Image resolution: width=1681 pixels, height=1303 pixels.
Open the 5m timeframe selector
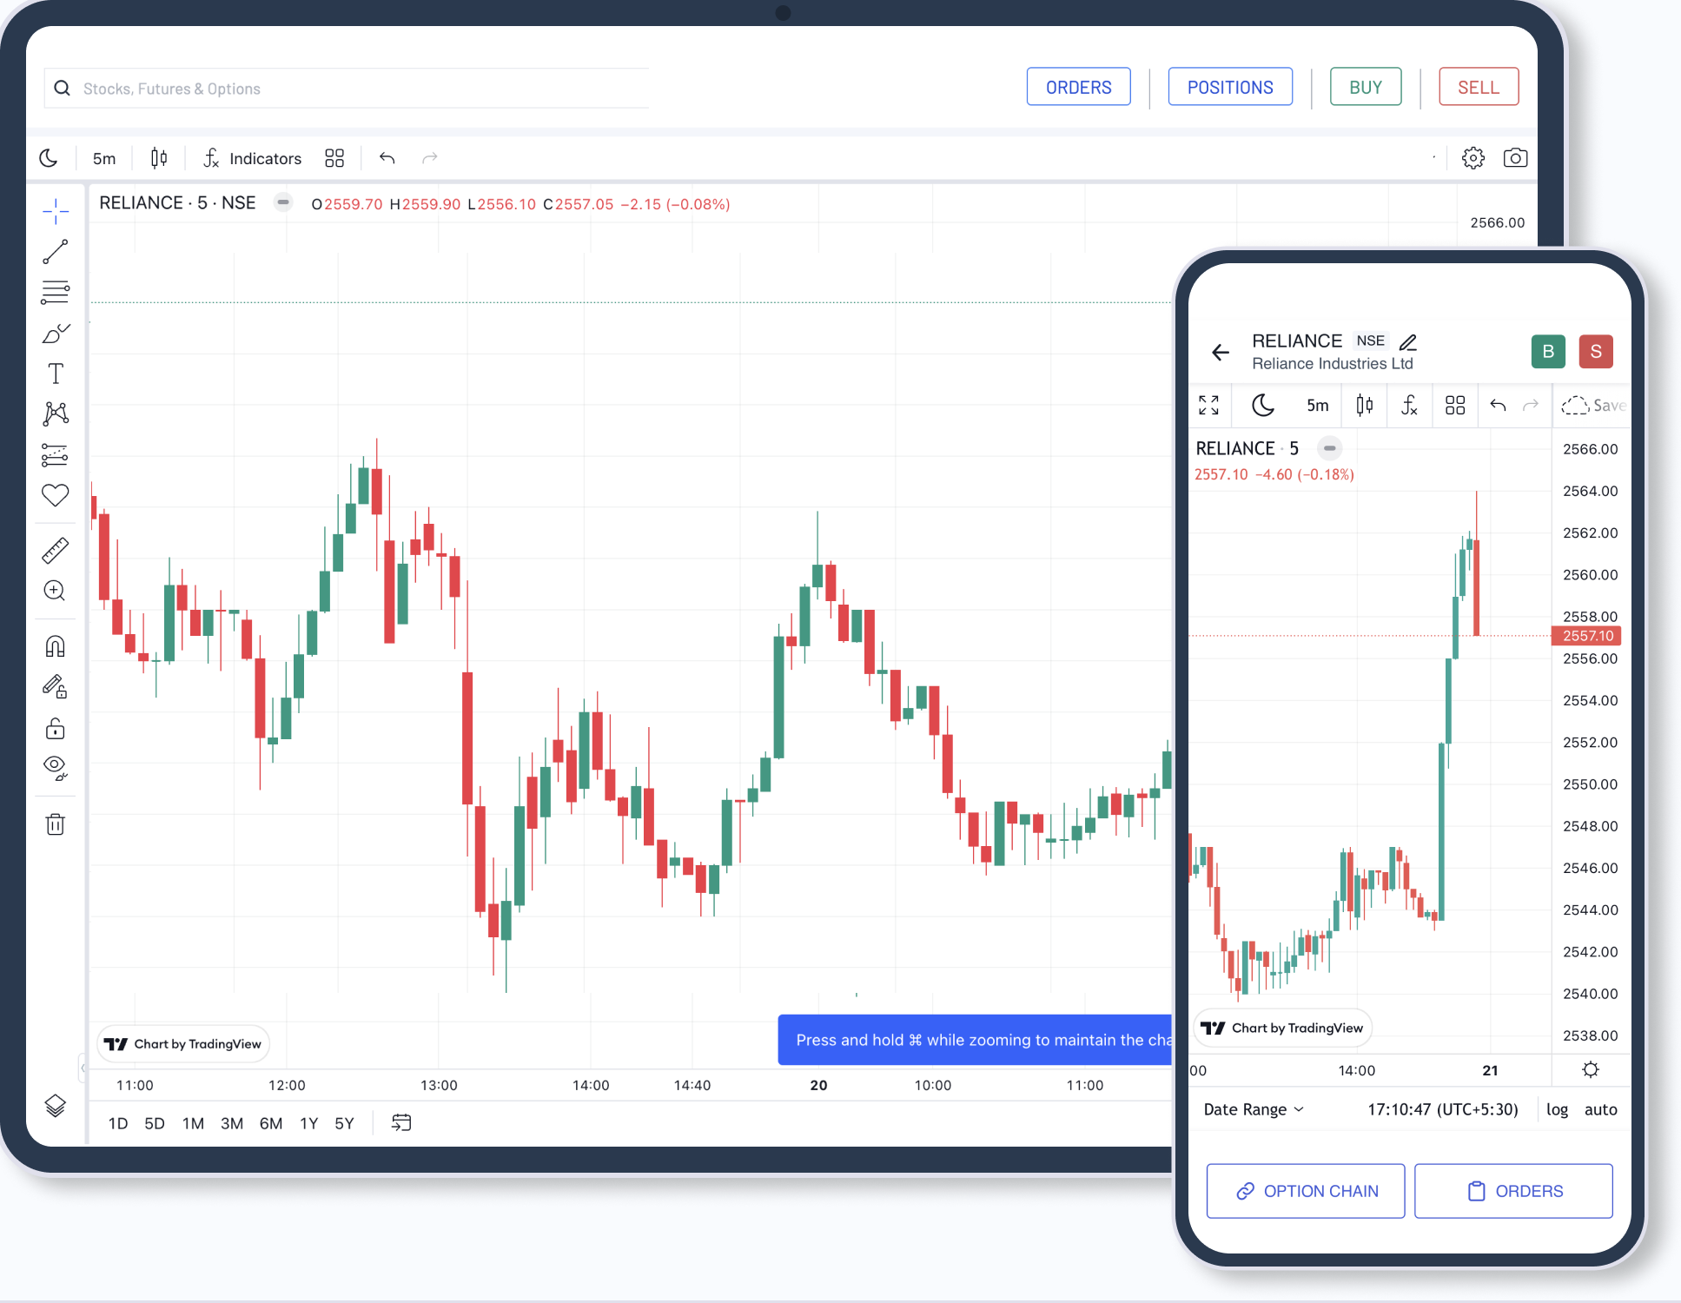tap(103, 158)
